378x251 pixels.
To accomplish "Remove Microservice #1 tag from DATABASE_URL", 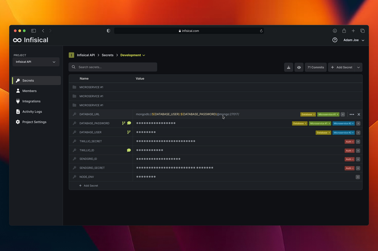I will [337, 115].
